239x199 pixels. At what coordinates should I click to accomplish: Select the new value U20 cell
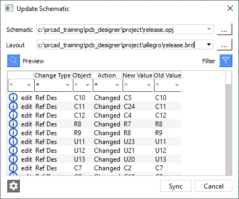click(129, 159)
